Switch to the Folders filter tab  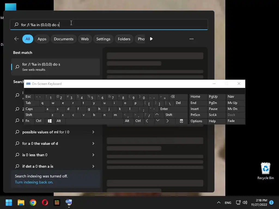pyautogui.click(x=124, y=39)
